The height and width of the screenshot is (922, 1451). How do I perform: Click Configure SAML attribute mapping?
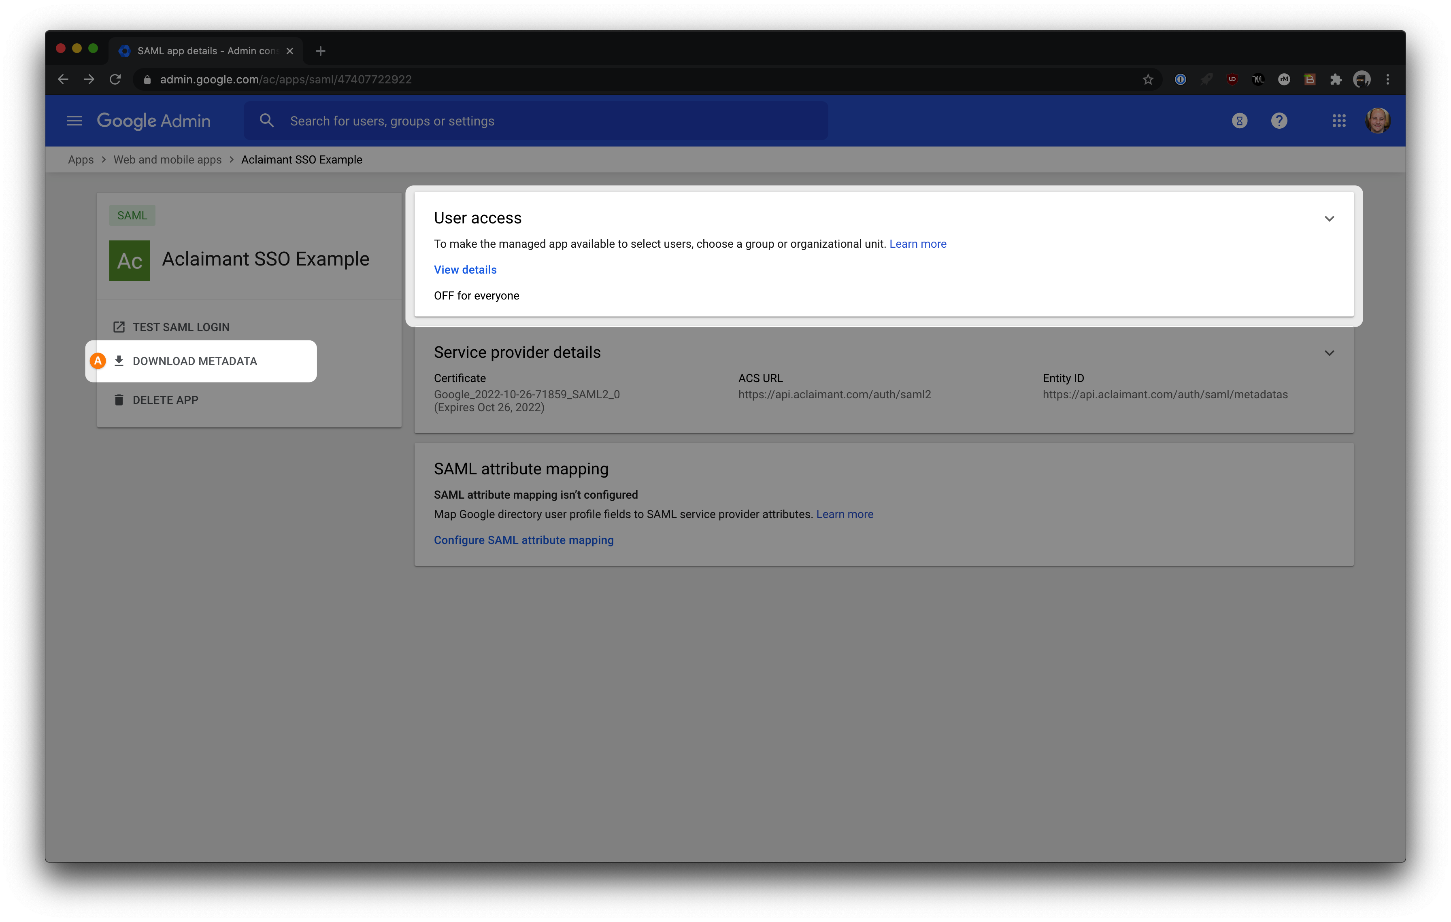(523, 540)
